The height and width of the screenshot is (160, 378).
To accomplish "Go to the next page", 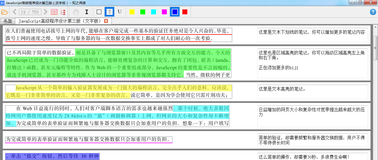I will (x=46, y=12).
